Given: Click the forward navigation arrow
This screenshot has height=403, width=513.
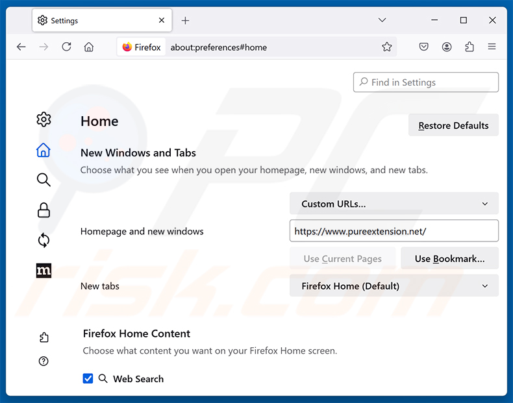Looking at the screenshot, I should tap(44, 47).
